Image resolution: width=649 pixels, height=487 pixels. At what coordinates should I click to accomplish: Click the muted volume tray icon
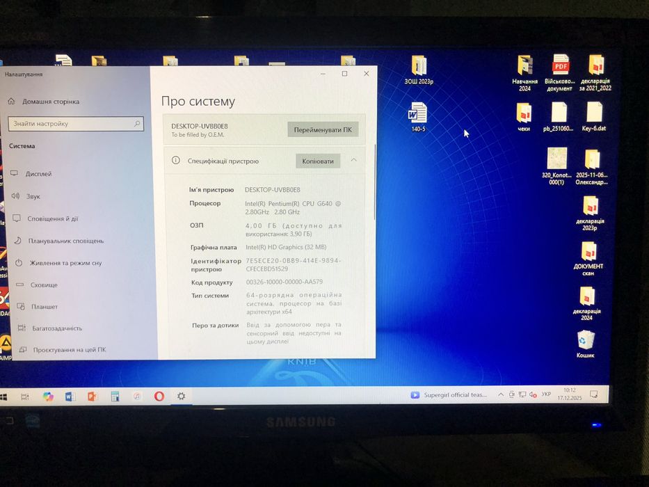pyautogui.click(x=533, y=394)
